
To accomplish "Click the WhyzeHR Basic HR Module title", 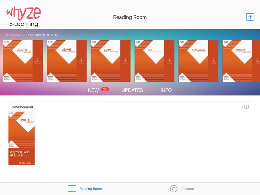I will [x=19, y=154].
